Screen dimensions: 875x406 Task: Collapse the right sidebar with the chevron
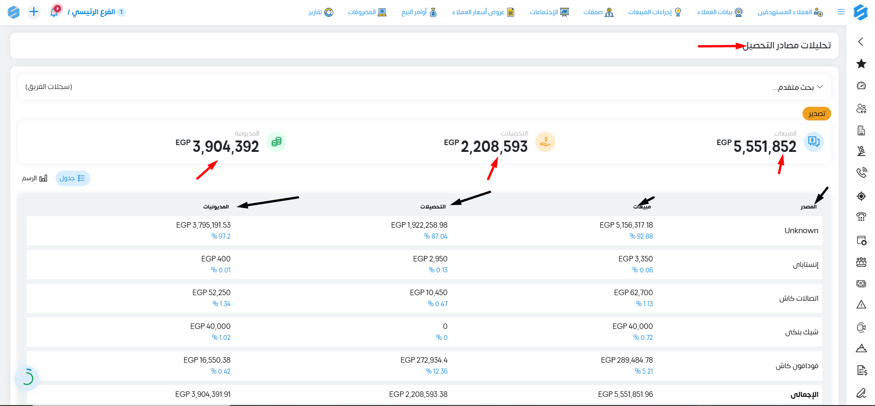click(x=860, y=42)
